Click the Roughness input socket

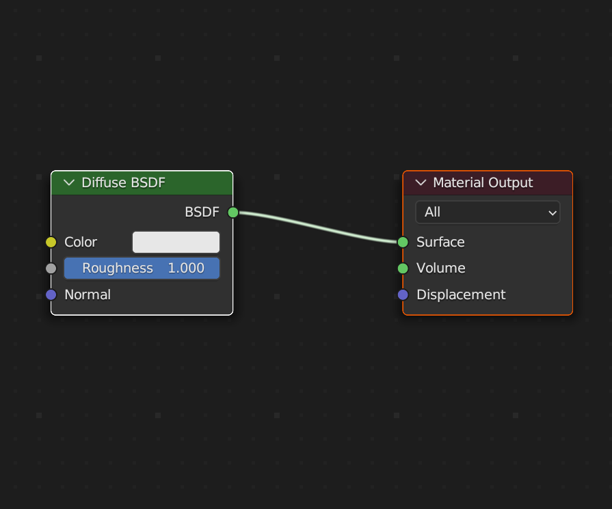[x=51, y=269]
